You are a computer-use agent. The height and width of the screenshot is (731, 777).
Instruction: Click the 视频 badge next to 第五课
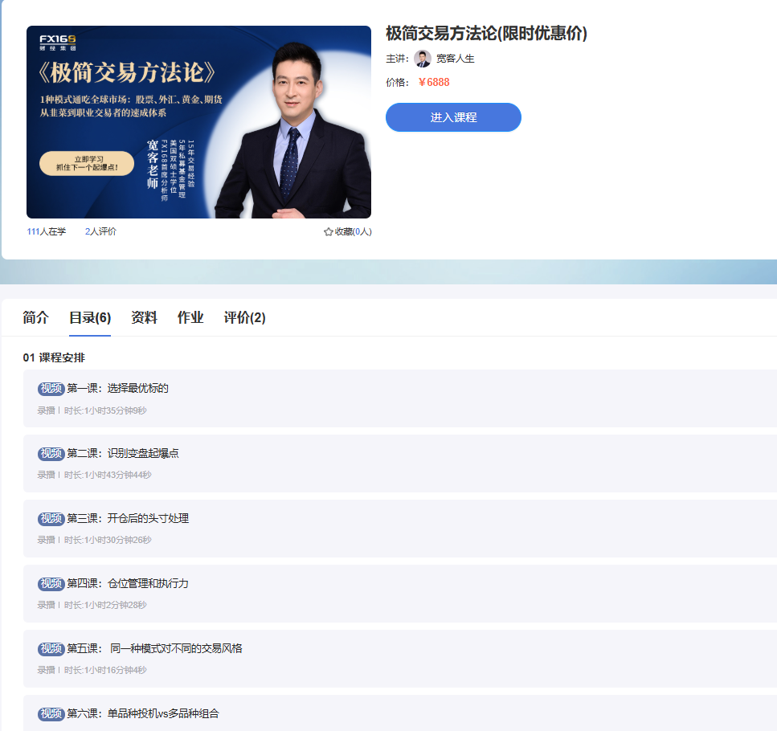click(53, 649)
